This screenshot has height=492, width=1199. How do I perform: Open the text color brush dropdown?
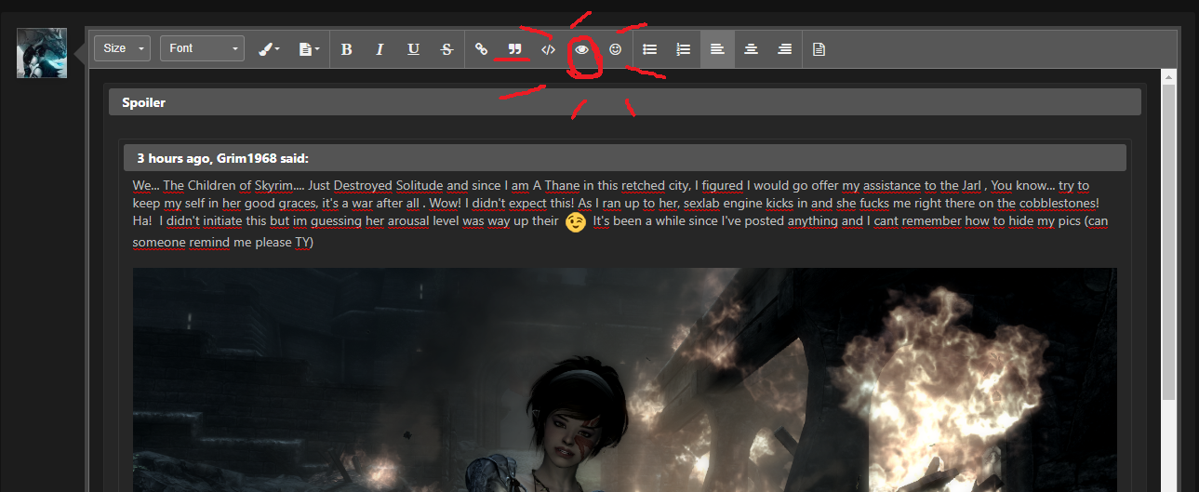click(x=270, y=49)
